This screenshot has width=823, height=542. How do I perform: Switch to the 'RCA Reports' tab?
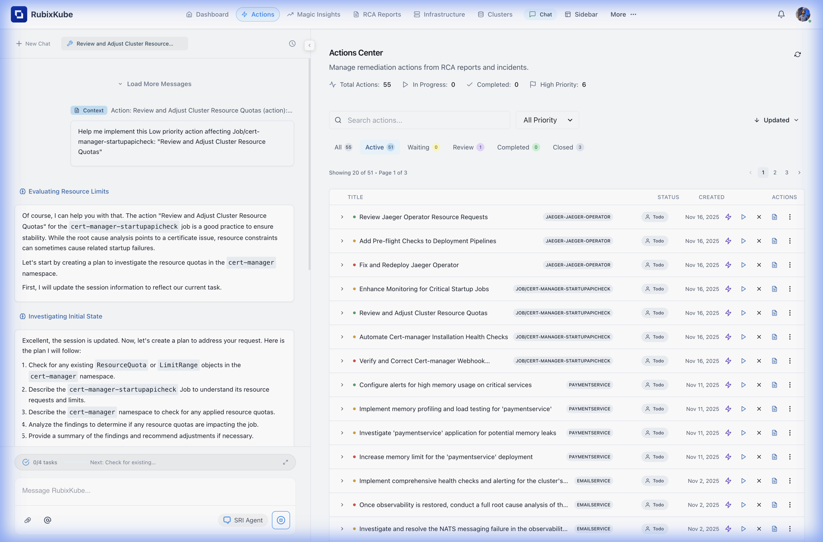377,14
